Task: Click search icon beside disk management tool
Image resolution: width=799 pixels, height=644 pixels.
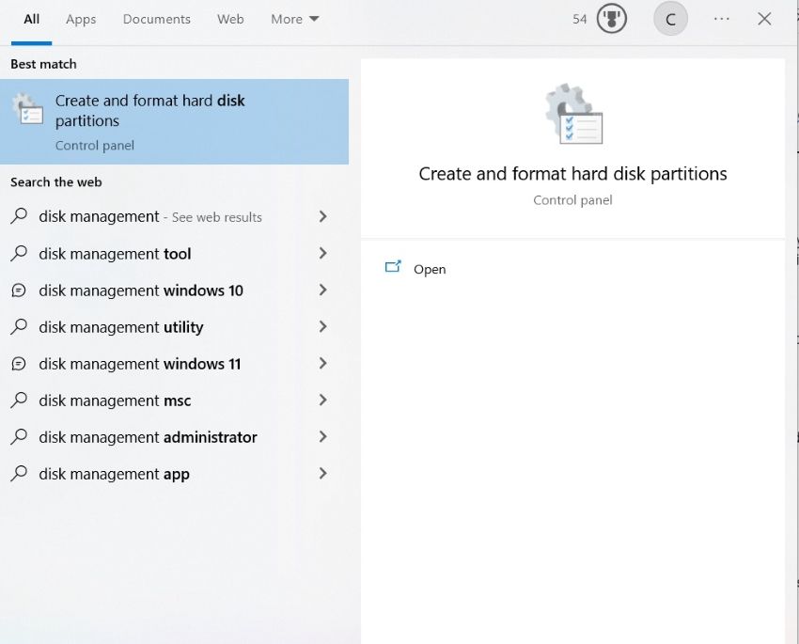Action: [19, 254]
